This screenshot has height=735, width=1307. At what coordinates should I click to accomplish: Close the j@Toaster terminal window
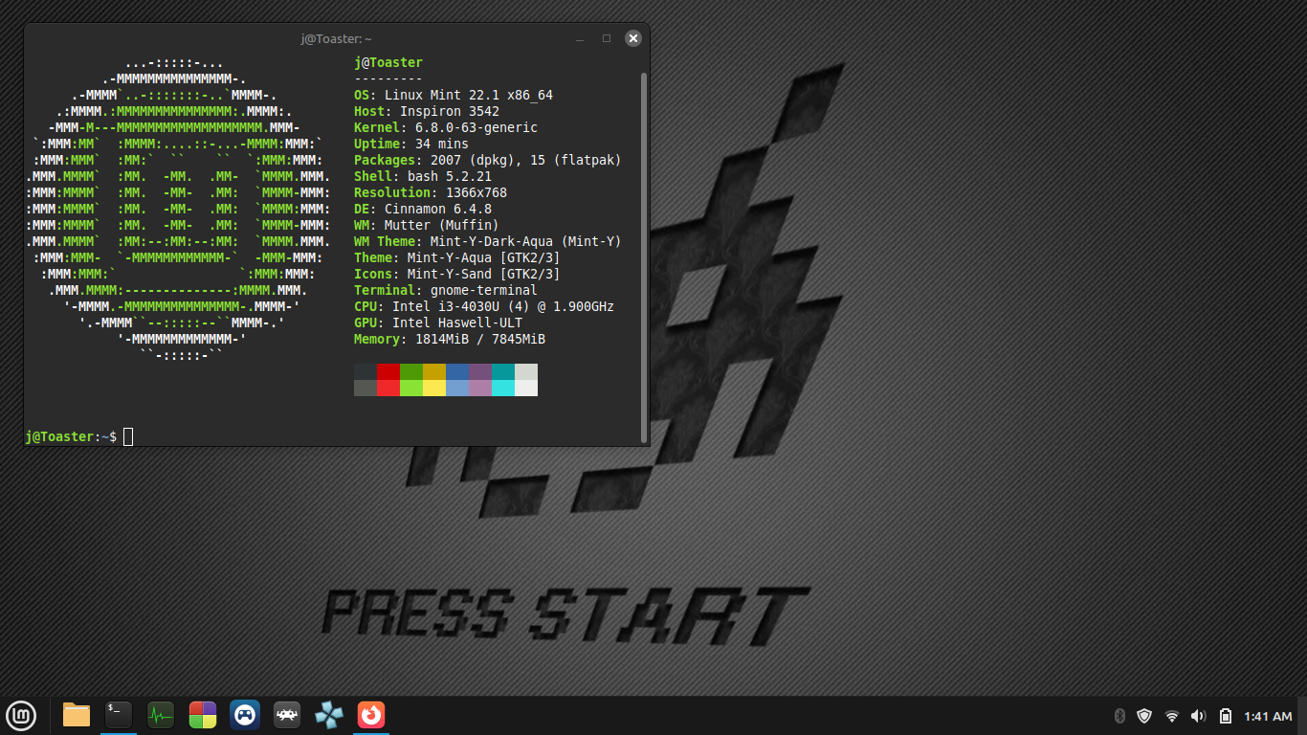[x=633, y=38]
